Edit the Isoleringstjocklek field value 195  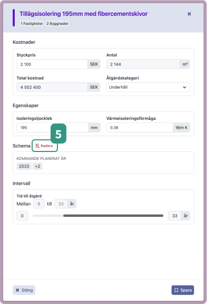pyautogui.click(x=52, y=128)
